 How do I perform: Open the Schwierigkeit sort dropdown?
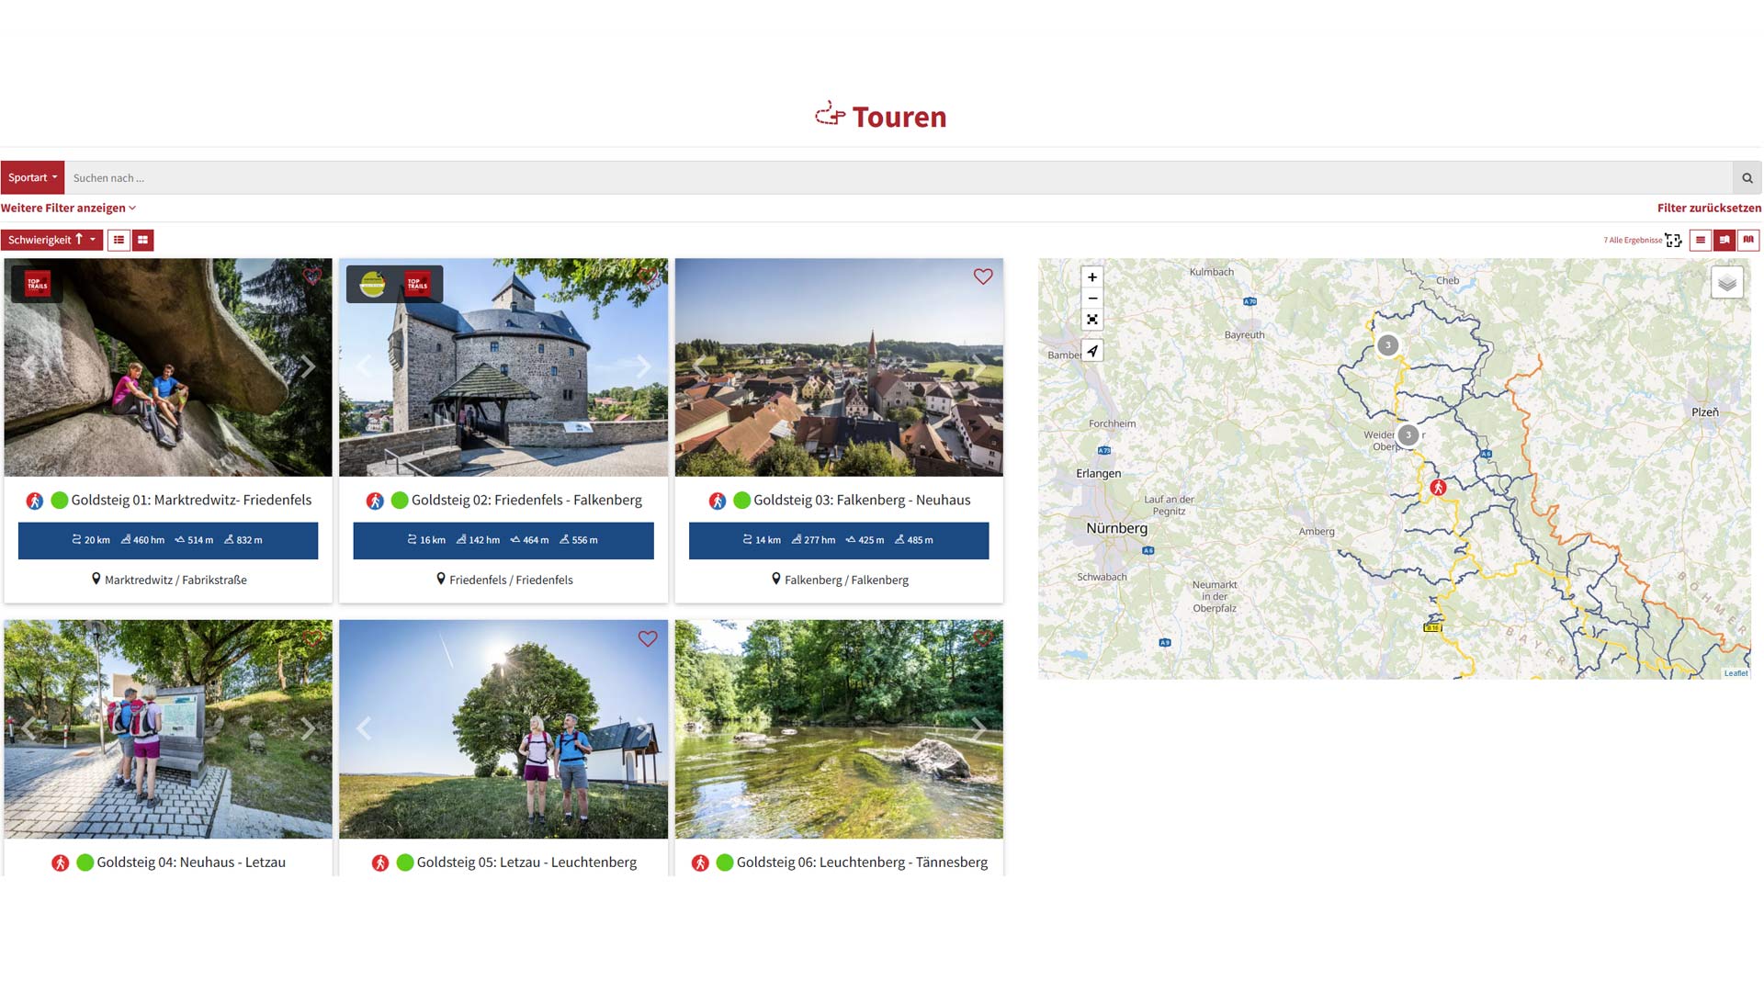click(51, 241)
